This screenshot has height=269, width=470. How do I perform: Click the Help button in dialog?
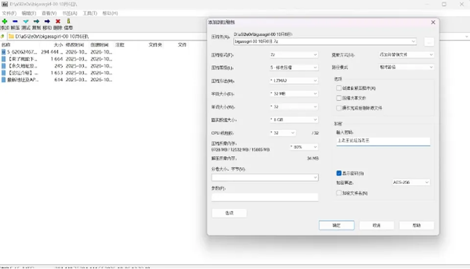(417, 225)
